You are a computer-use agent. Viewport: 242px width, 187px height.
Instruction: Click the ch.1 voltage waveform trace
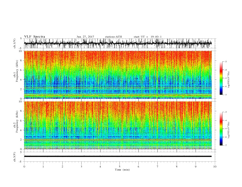118,43
